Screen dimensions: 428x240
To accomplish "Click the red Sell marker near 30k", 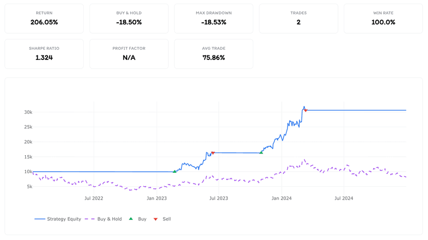I will [x=305, y=110].
